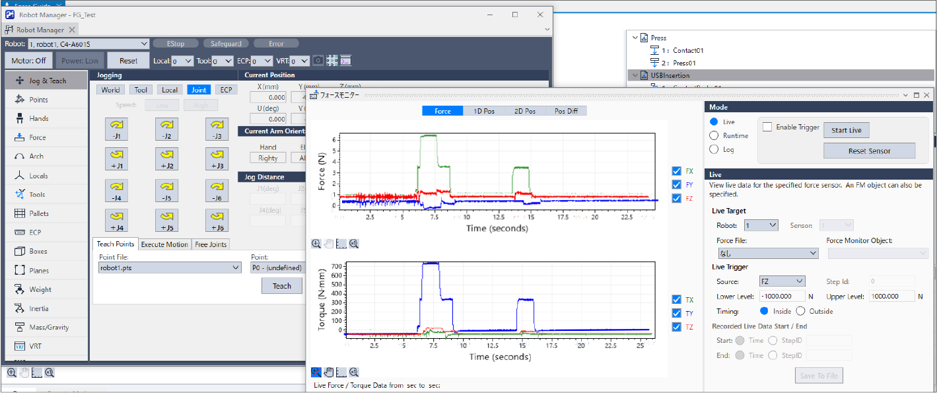Click the Lower Level input field
Viewport: 937px width, 393px height.
782,297
